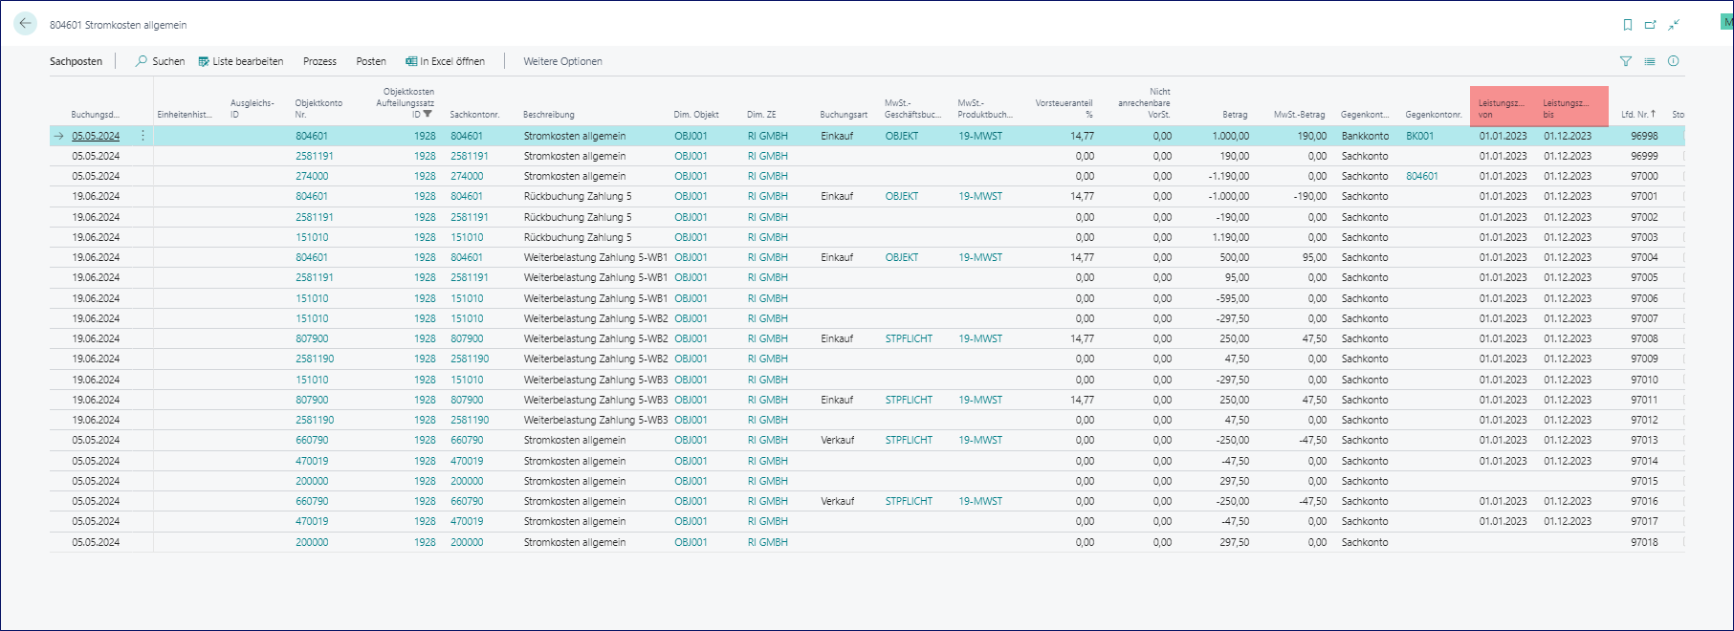Image resolution: width=1734 pixels, height=631 pixels.
Task: Open Objektkonto 274000 link
Action: (x=312, y=176)
